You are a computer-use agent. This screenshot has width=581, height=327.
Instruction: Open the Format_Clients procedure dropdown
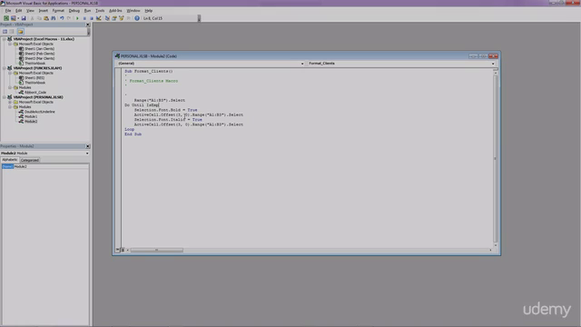[x=493, y=64]
